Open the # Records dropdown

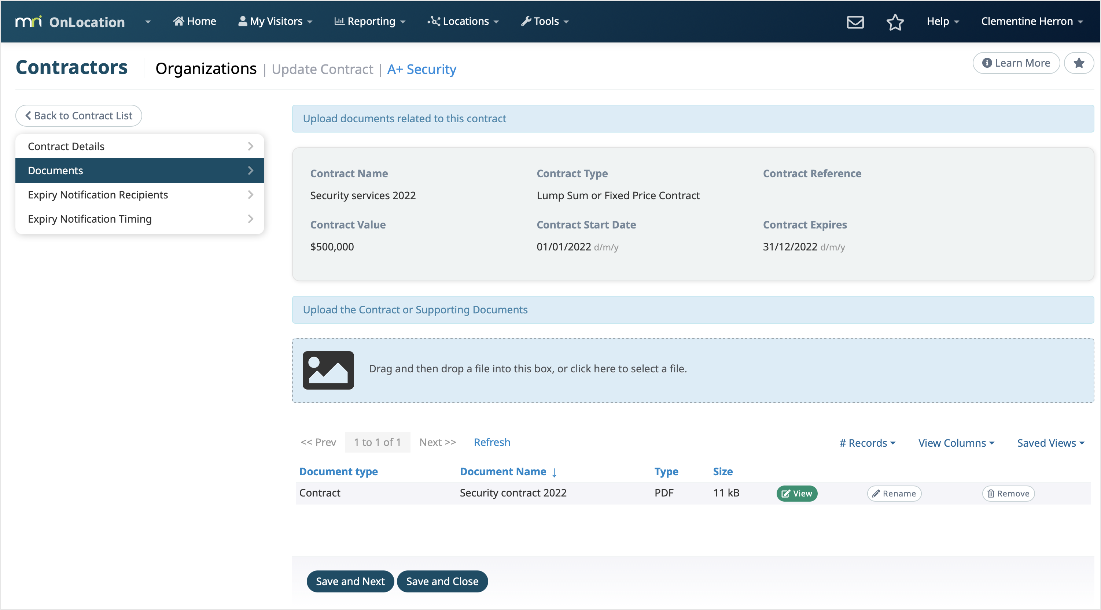tap(867, 443)
